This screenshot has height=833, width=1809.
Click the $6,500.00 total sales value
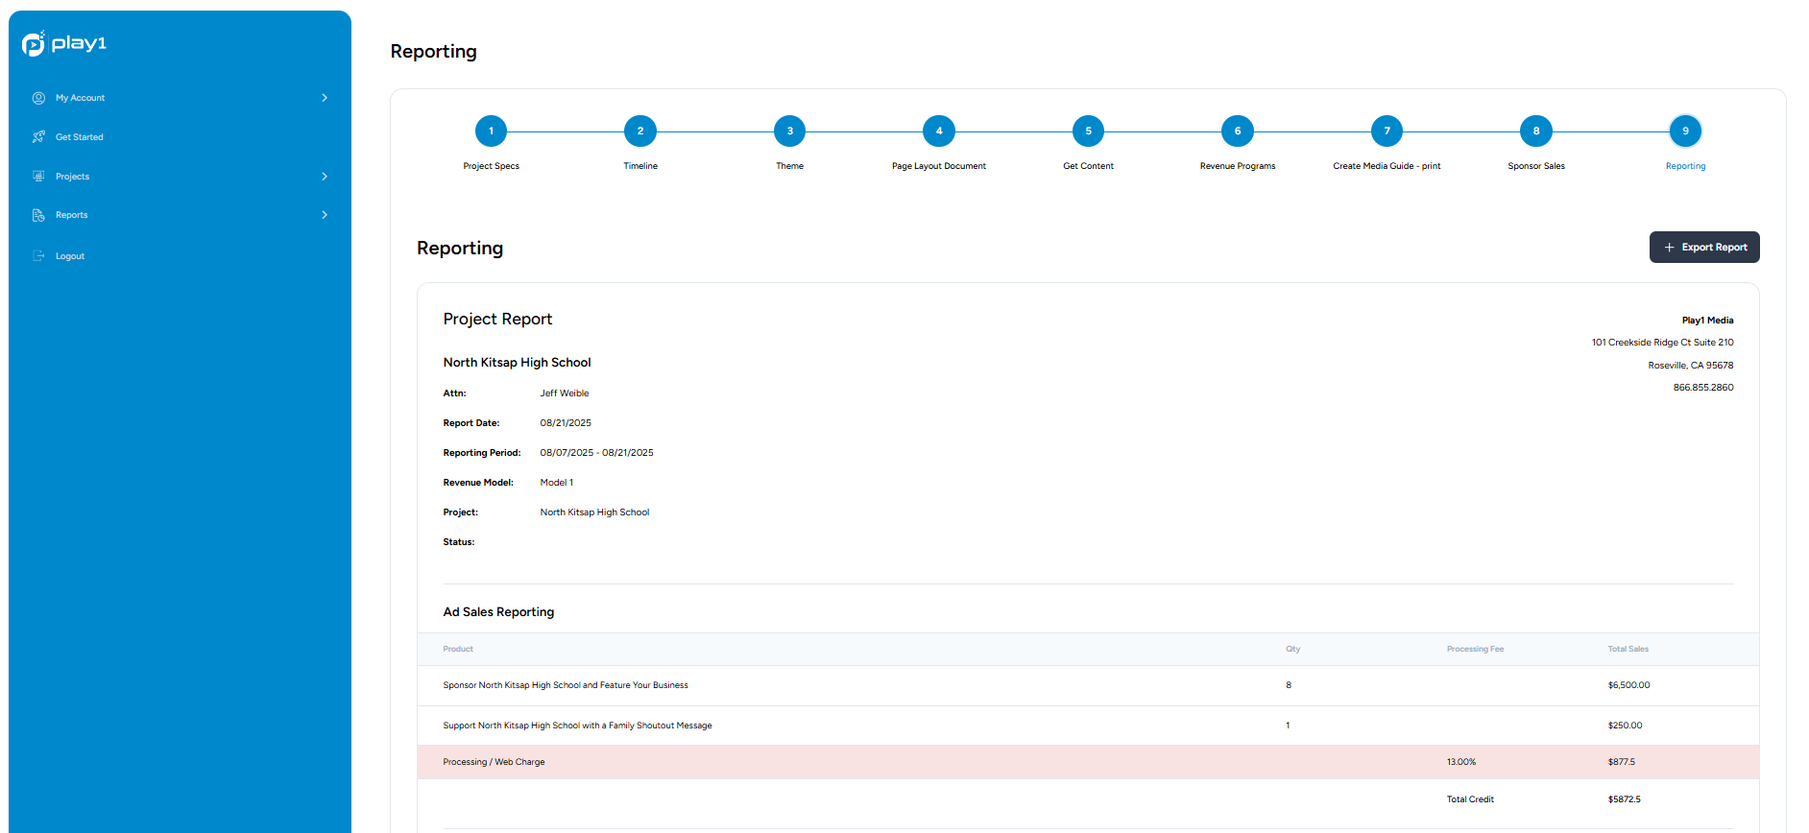point(1628,685)
